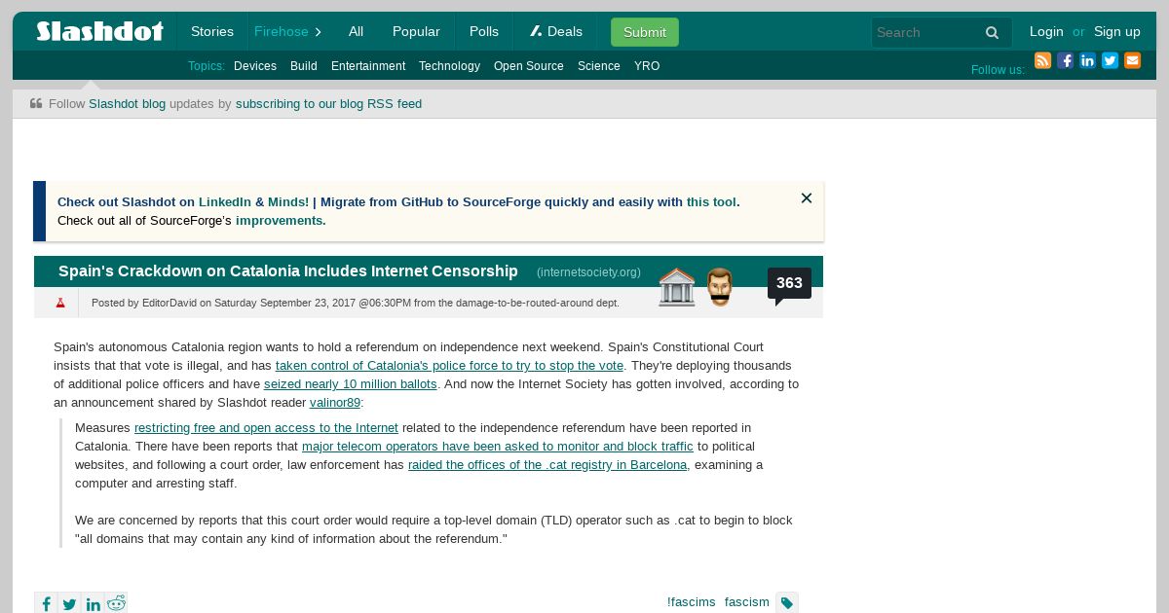Open 'raided the offices of .cat registry' link

pos(547,465)
